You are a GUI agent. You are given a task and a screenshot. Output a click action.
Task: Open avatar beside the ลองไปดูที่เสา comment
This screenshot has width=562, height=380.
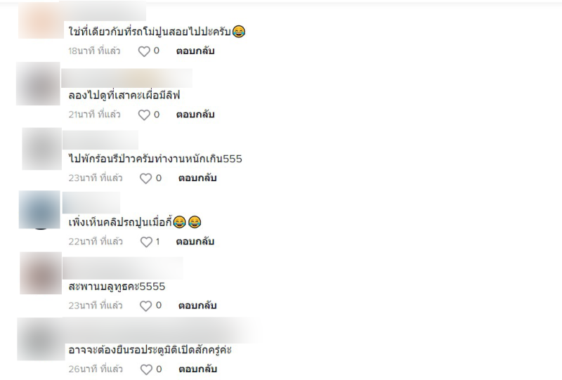pyautogui.click(x=39, y=84)
